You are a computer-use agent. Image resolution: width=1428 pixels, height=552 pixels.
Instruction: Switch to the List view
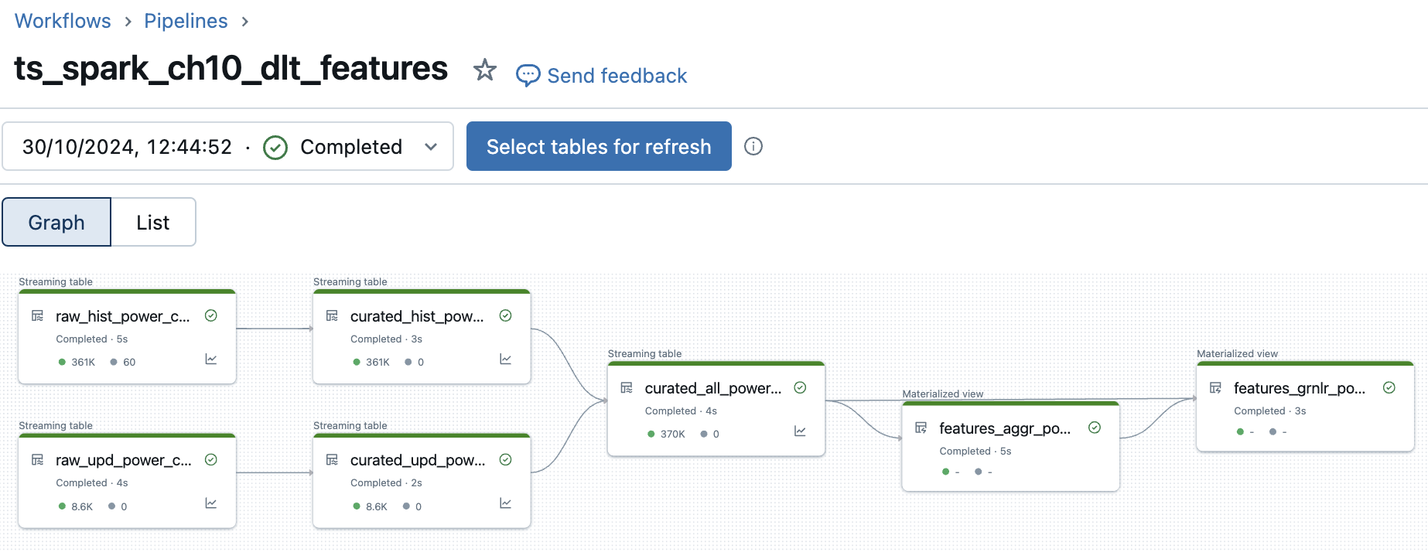point(153,222)
